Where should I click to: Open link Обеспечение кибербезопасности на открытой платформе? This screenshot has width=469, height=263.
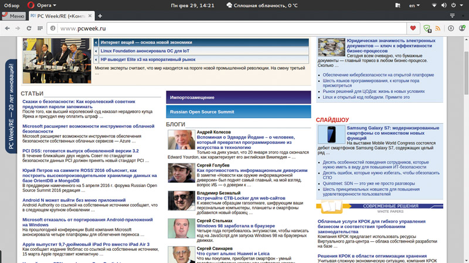coord(378,75)
